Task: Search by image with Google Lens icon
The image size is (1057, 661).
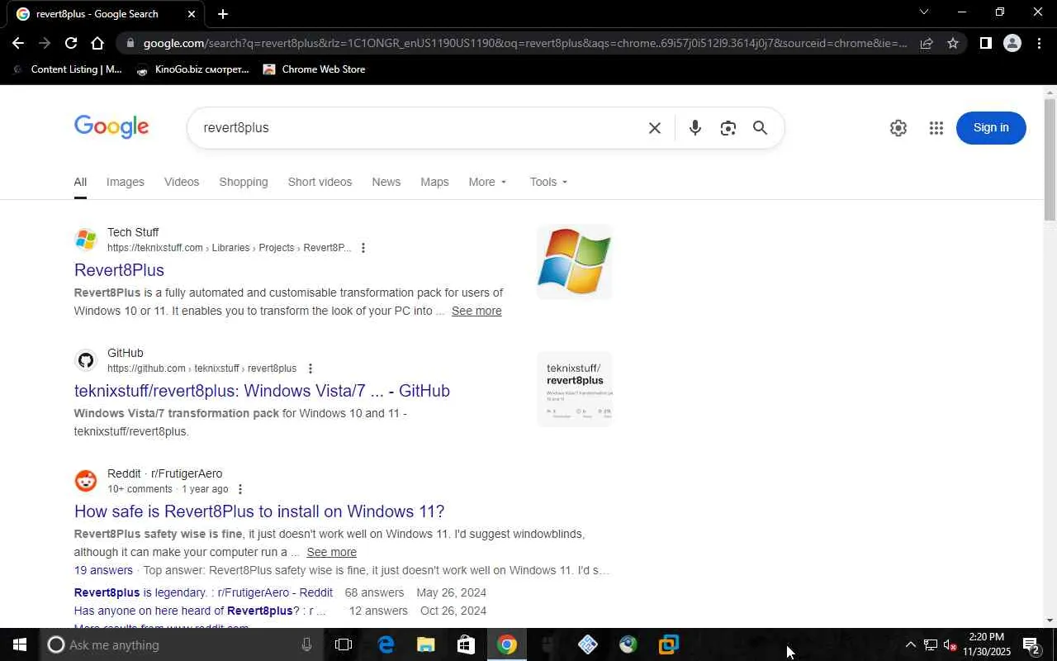Action: (728, 128)
